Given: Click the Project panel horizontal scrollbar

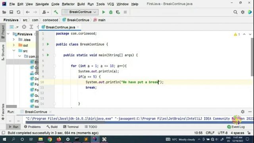Looking at the screenshot, I should point(12,106).
